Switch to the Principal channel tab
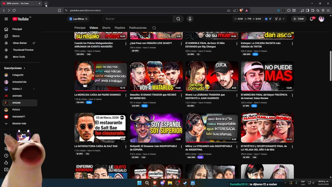 click(x=80, y=28)
